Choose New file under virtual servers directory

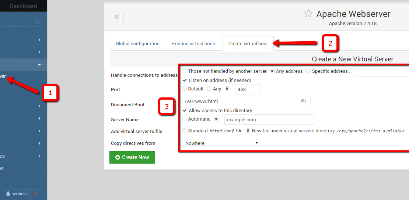coord(248,131)
